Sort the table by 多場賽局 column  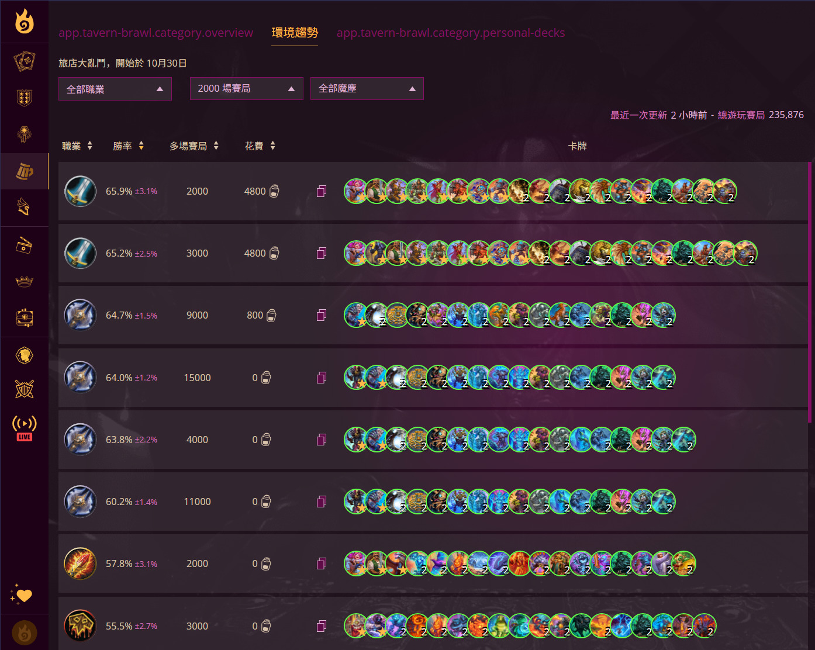pos(194,146)
